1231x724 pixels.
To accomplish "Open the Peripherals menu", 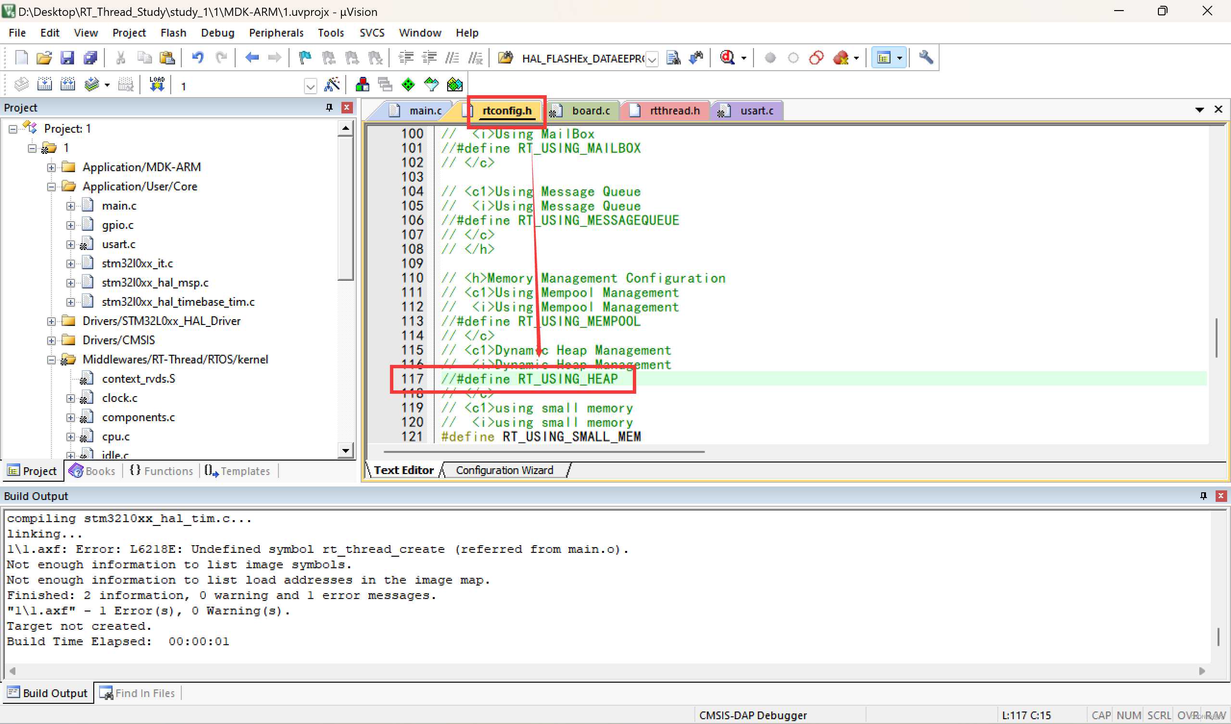I will point(276,33).
